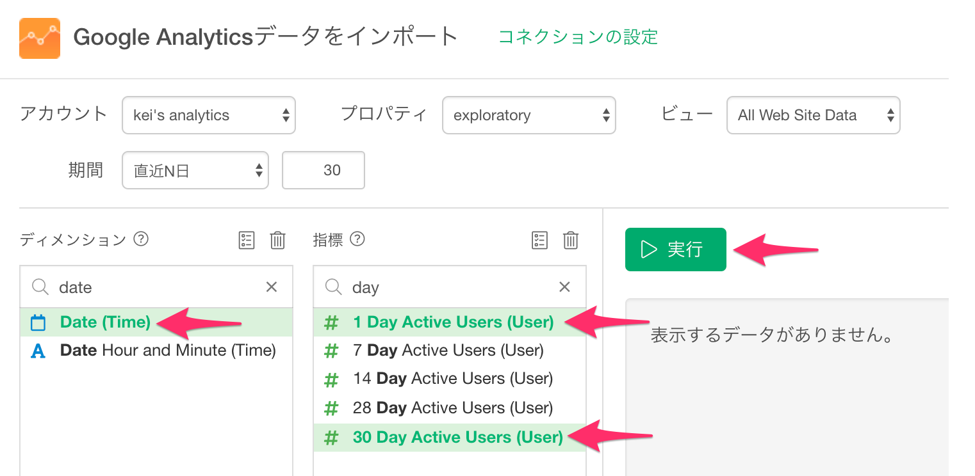The height and width of the screenshot is (476, 975).
Task: Select the 28 Day Active Users (User) metric
Action: pos(450,408)
